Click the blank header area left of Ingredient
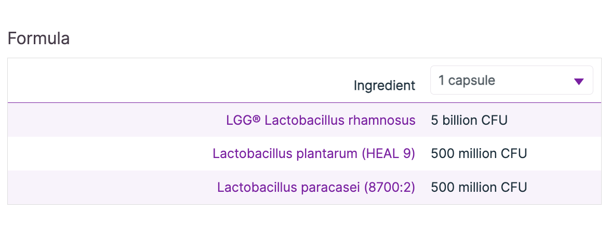This screenshot has height=236, width=610. coord(156,83)
